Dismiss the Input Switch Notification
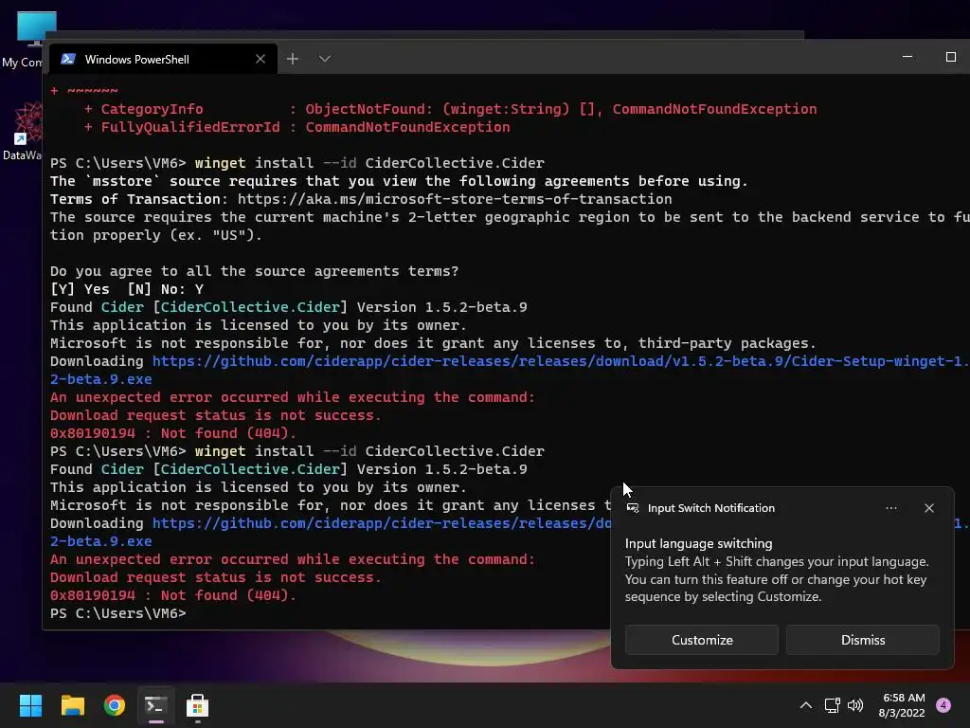970x728 pixels. [862, 640]
